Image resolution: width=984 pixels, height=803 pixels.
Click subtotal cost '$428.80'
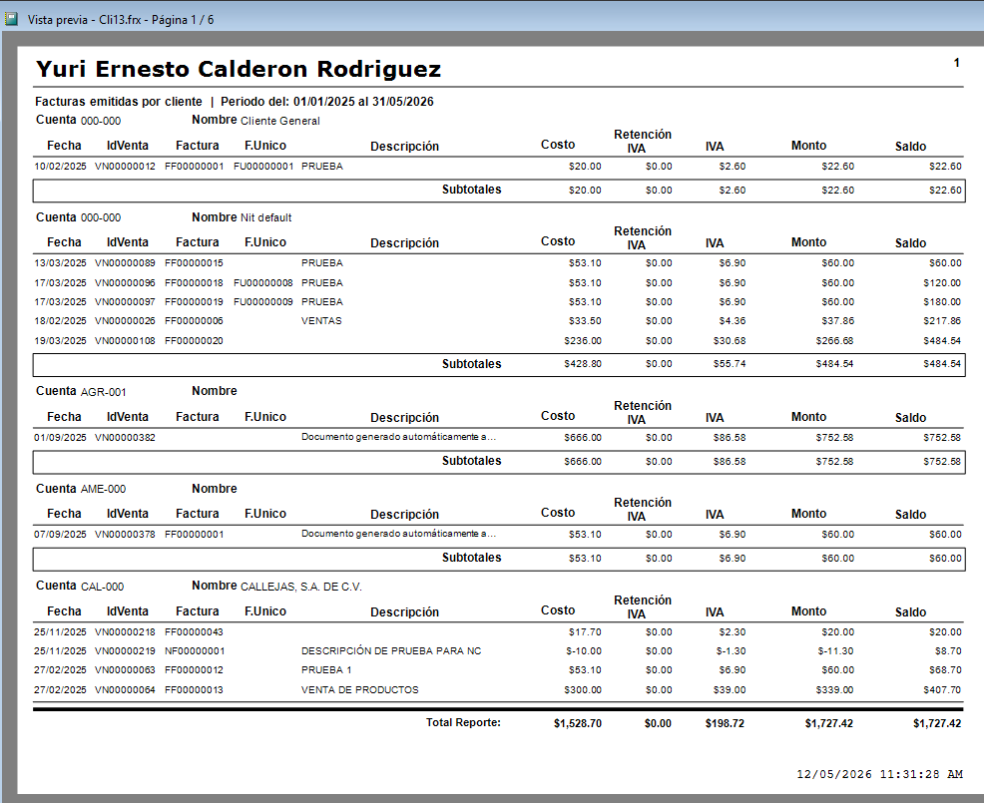tap(583, 363)
